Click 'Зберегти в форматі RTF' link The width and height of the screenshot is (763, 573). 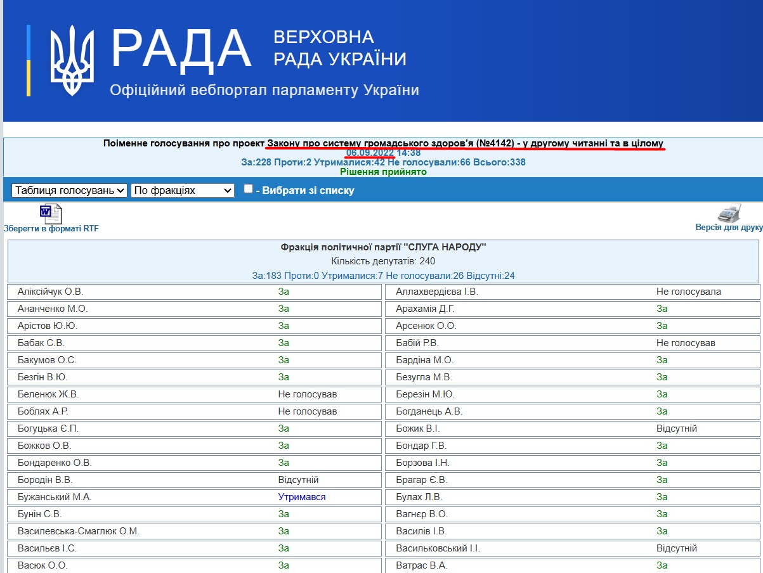51,229
